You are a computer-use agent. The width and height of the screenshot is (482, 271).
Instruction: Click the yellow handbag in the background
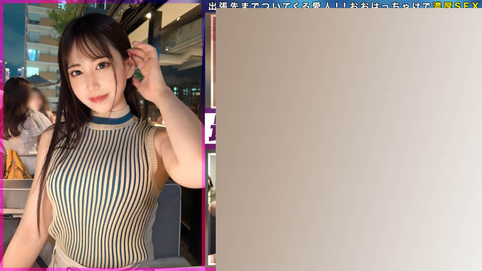[x=17, y=165]
